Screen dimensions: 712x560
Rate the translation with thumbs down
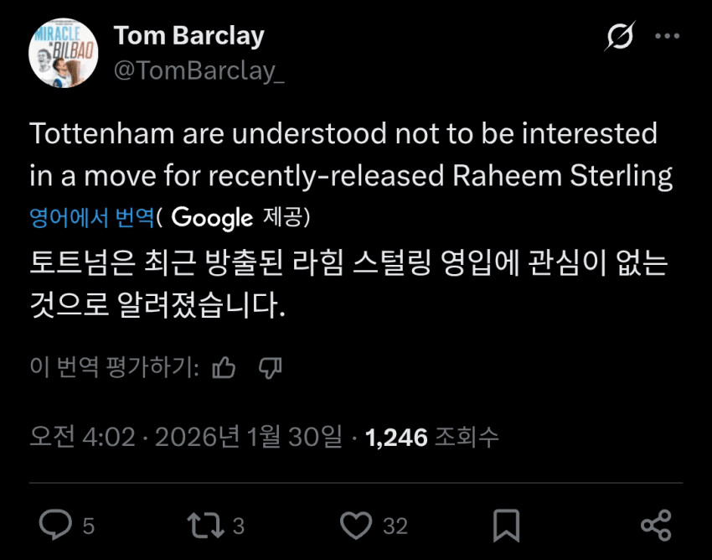tap(270, 367)
